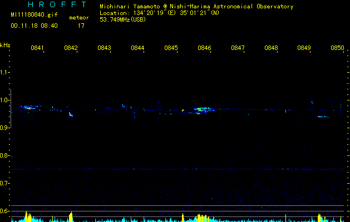Click the 1.0 kHz axis label
The image size is (350, 222).
coord(4,100)
